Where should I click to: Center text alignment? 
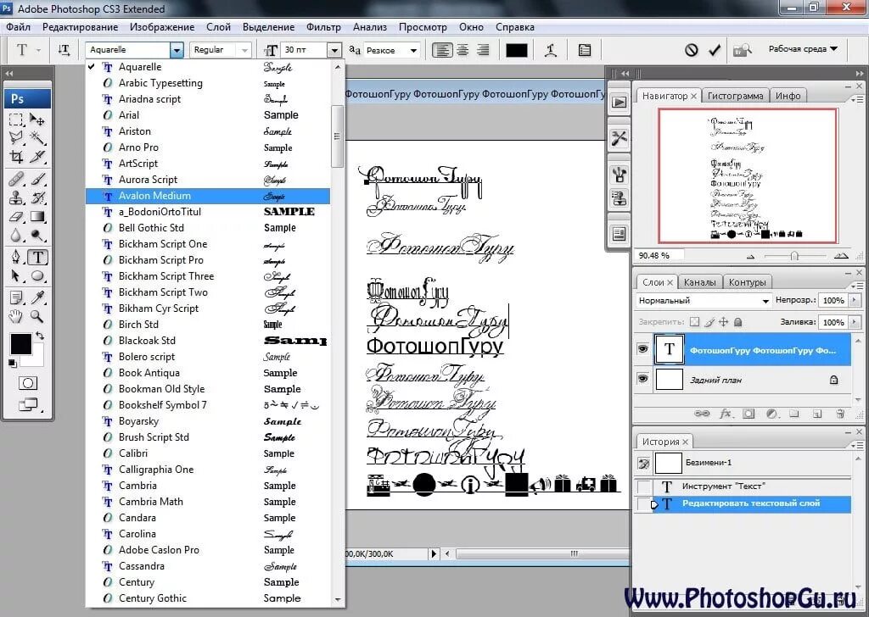[463, 50]
